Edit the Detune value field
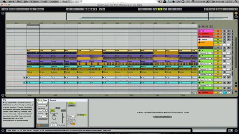The image size is (239, 134). [54, 125]
